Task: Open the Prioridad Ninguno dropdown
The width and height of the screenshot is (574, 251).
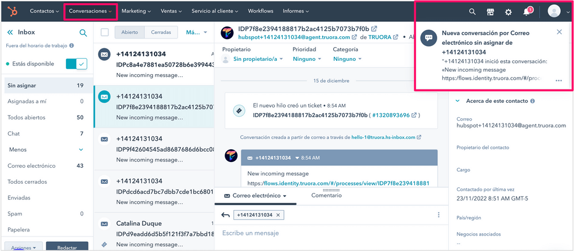Action: pos(307,59)
